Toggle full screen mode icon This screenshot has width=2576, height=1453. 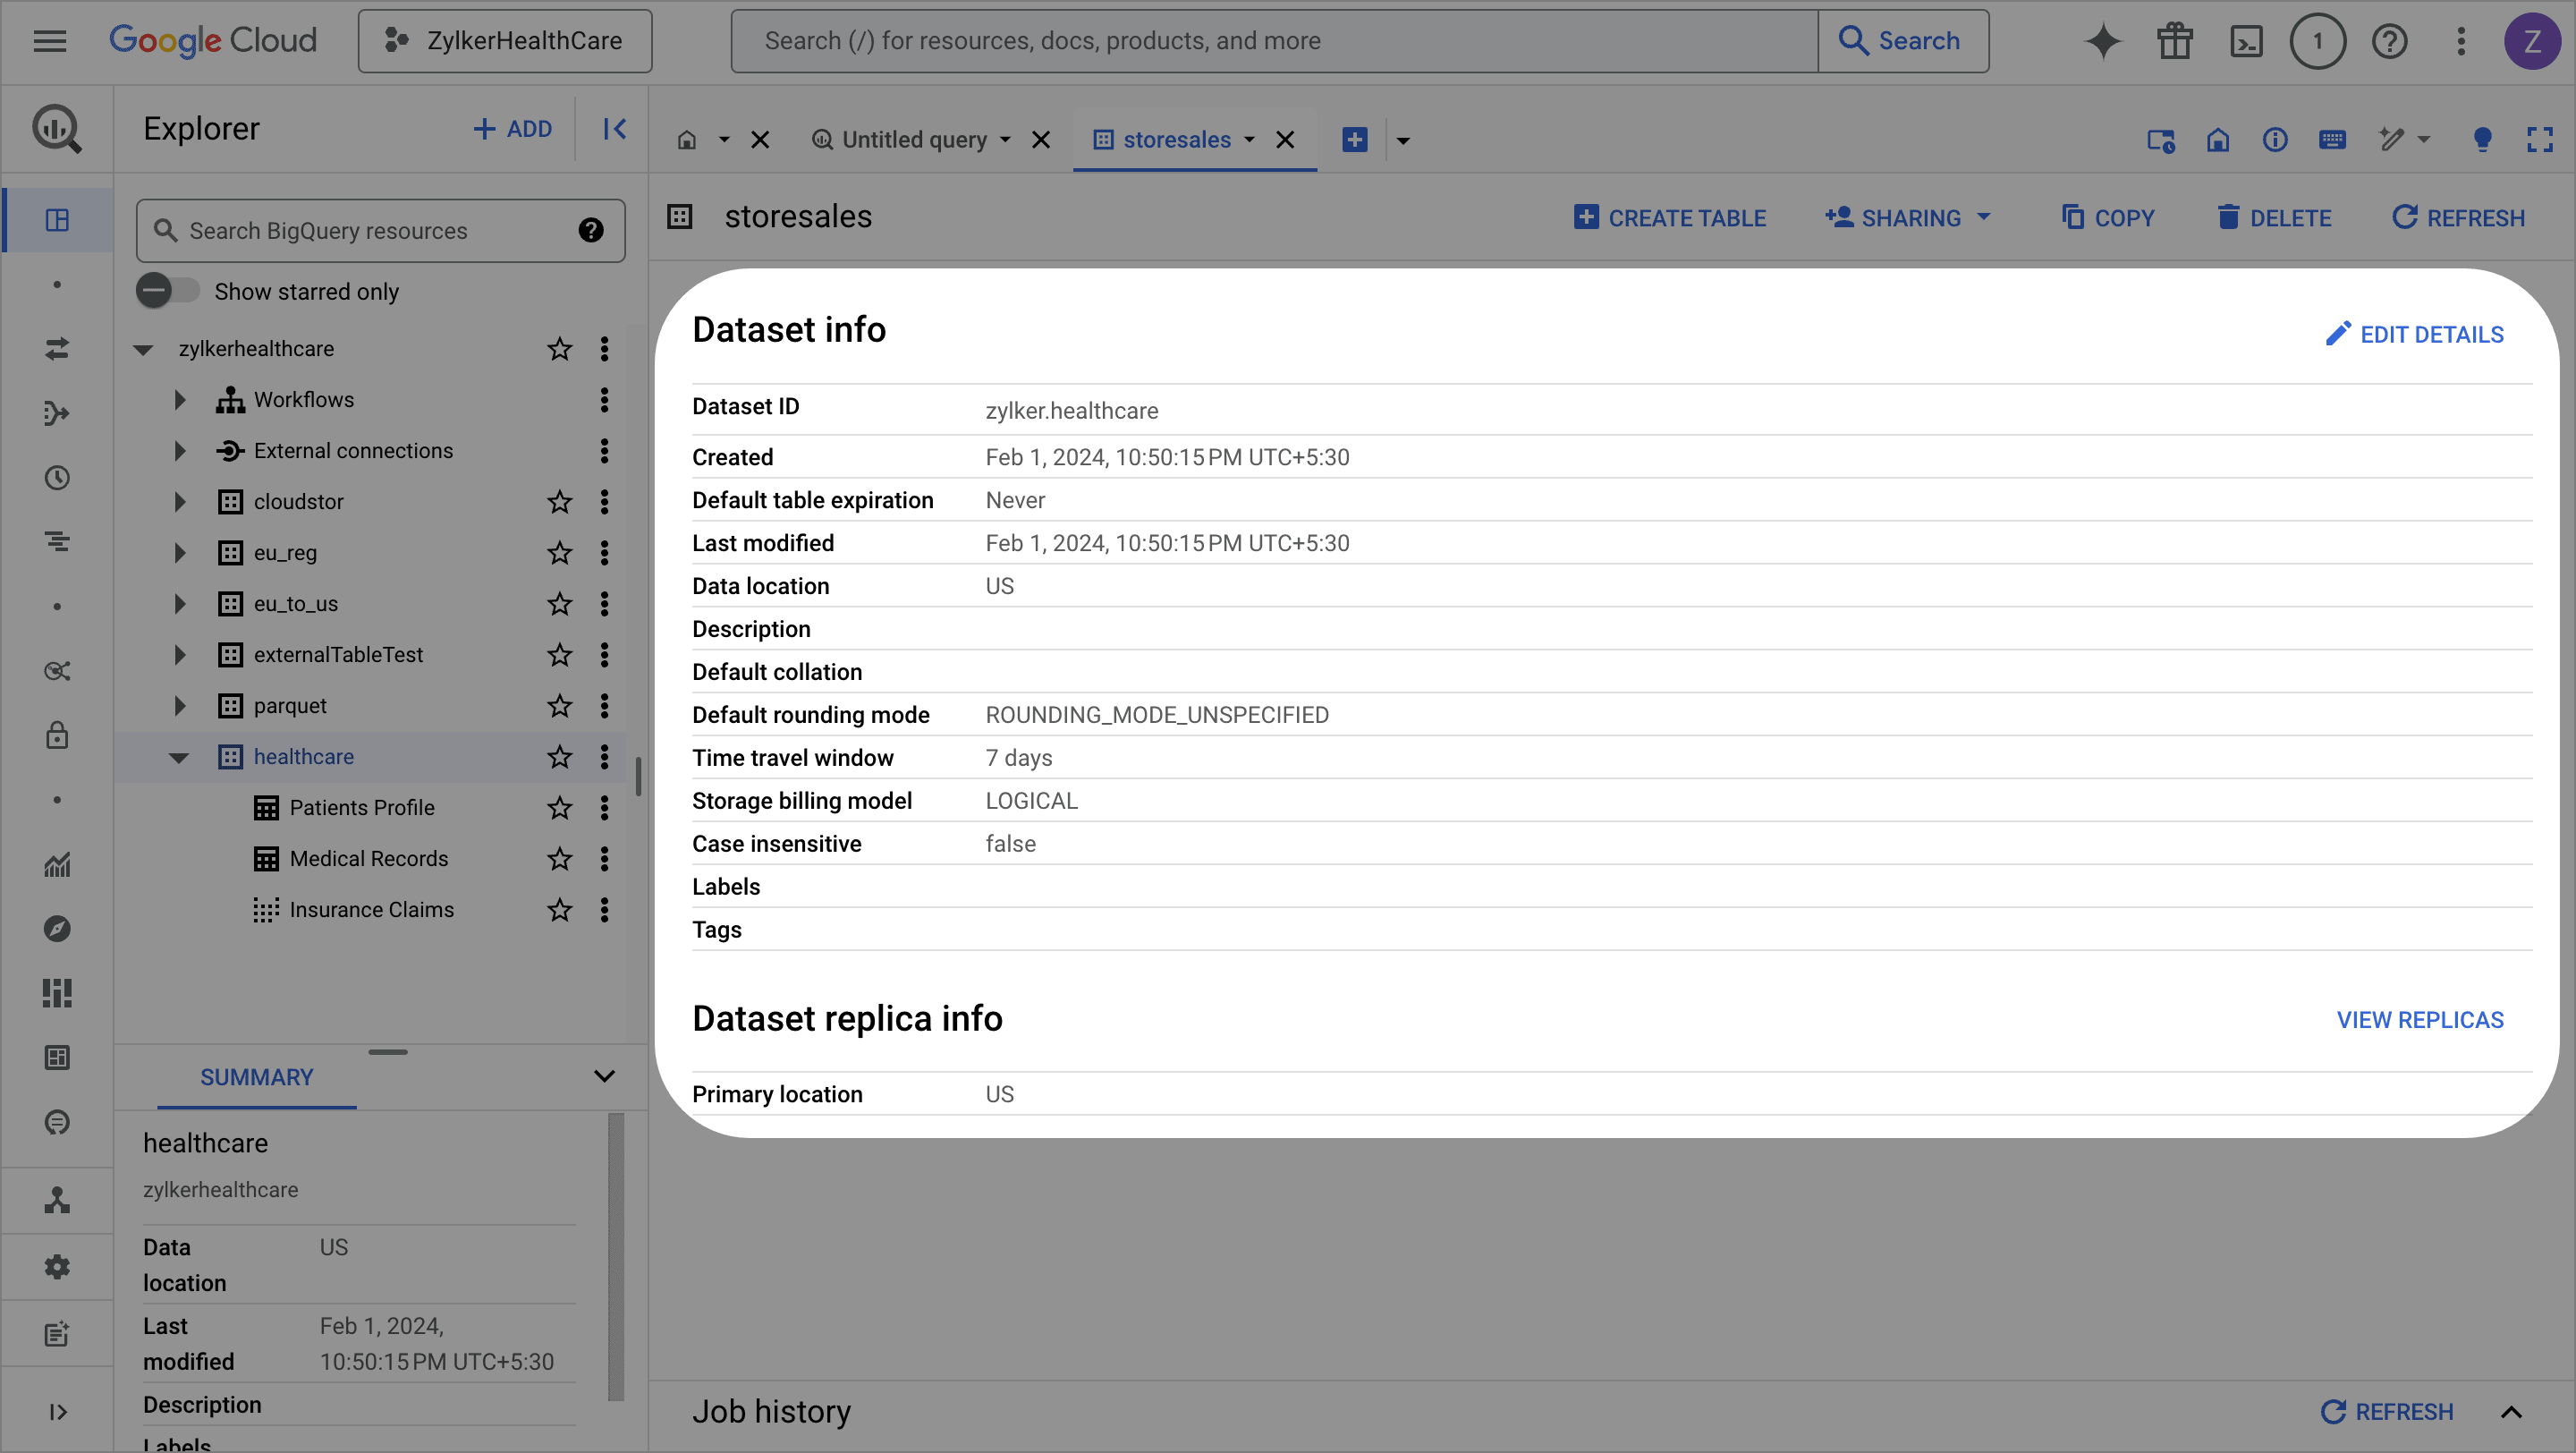2539,140
